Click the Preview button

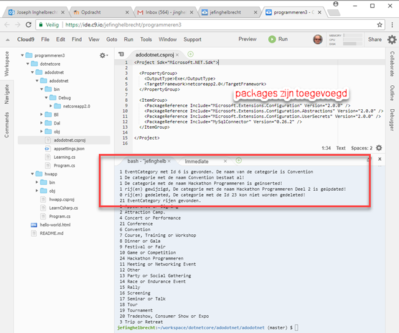(x=247, y=39)
